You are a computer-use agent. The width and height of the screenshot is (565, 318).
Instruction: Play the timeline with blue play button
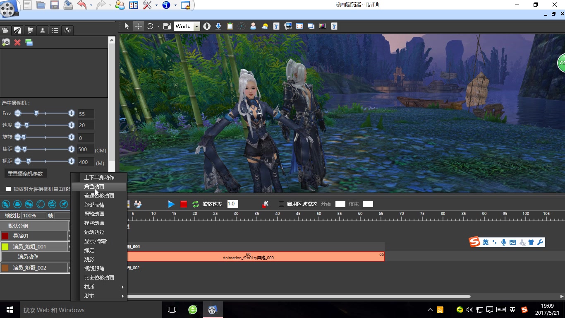(x=171, y=204)
